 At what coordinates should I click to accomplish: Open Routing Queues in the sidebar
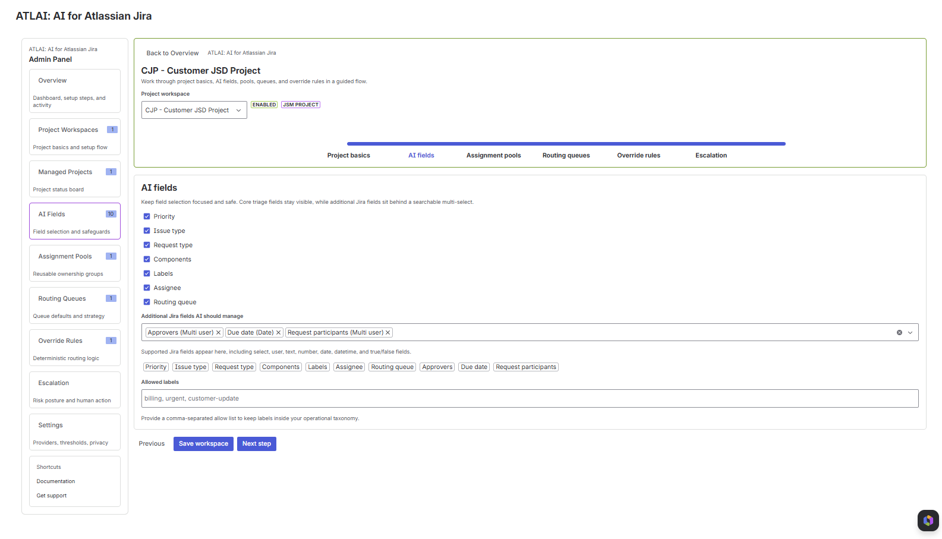click(x=75, y=305)
